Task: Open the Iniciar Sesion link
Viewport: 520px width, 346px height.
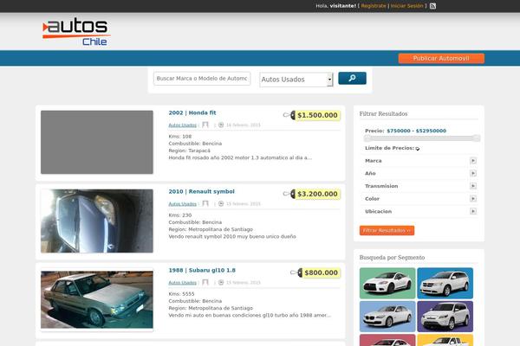Action: coord(407,6)
